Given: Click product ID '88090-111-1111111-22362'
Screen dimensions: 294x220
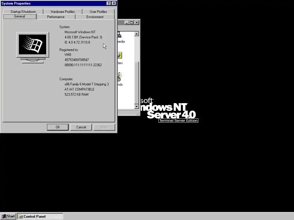Looking at the screenshot, I should point(83,65).
